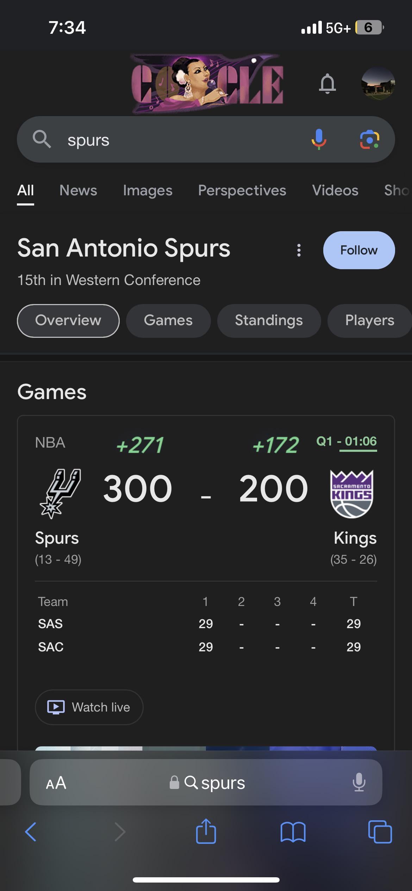This screenshot has width=412, height=891.
Task: Follow the San Antonio Spurs
Action: coord(358,250)
